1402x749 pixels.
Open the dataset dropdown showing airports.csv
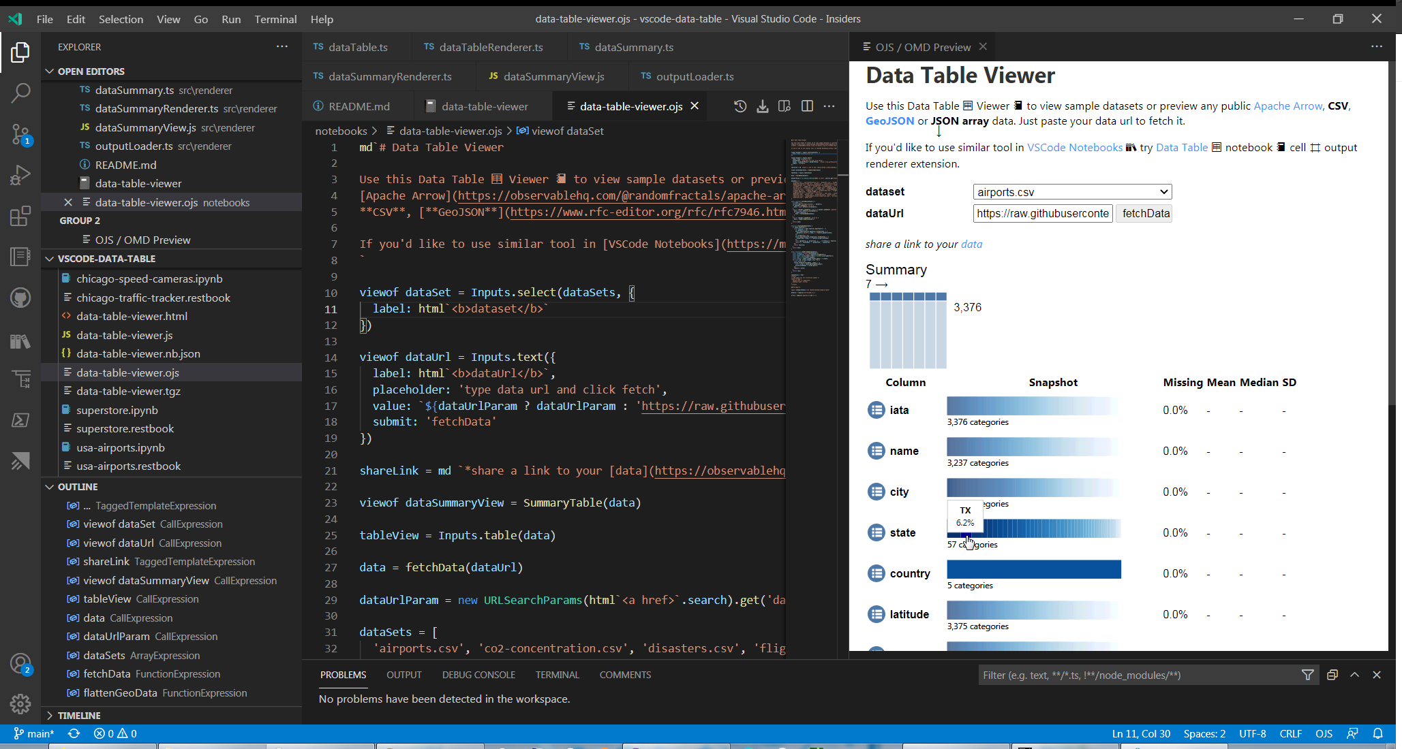point(1072,192)
